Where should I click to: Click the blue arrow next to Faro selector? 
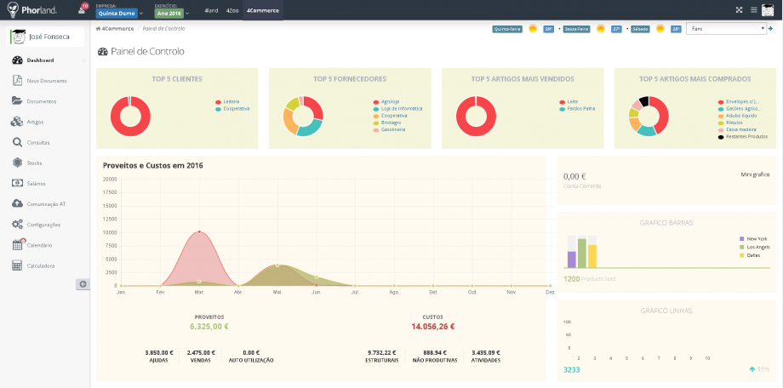point(770,29)
